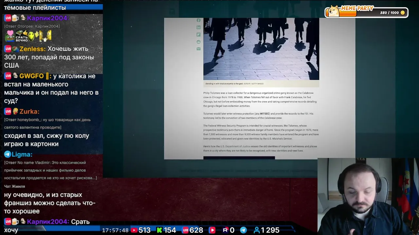
Task: Click the gold coin in Meme Party widget
Action: pyautogui.click(x=403, y=13)
